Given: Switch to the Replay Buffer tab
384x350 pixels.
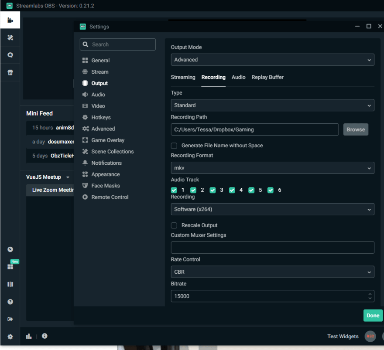Looking at the screenshot, I should pos(267,77).
